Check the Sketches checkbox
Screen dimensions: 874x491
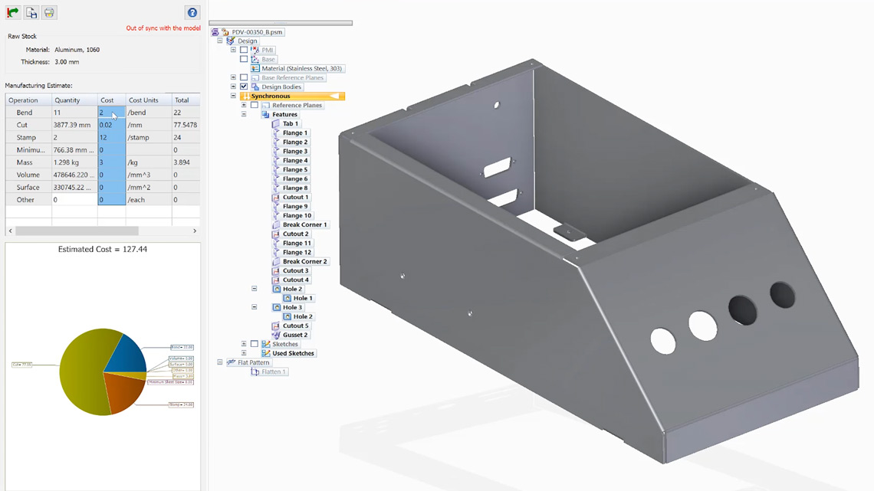coord(255,344)
